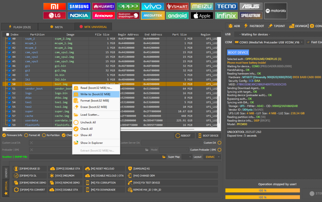The height and width of the screenshot is (202, 322).
Task: Select the Nokia brand logo
Action: tap(79, 15)
